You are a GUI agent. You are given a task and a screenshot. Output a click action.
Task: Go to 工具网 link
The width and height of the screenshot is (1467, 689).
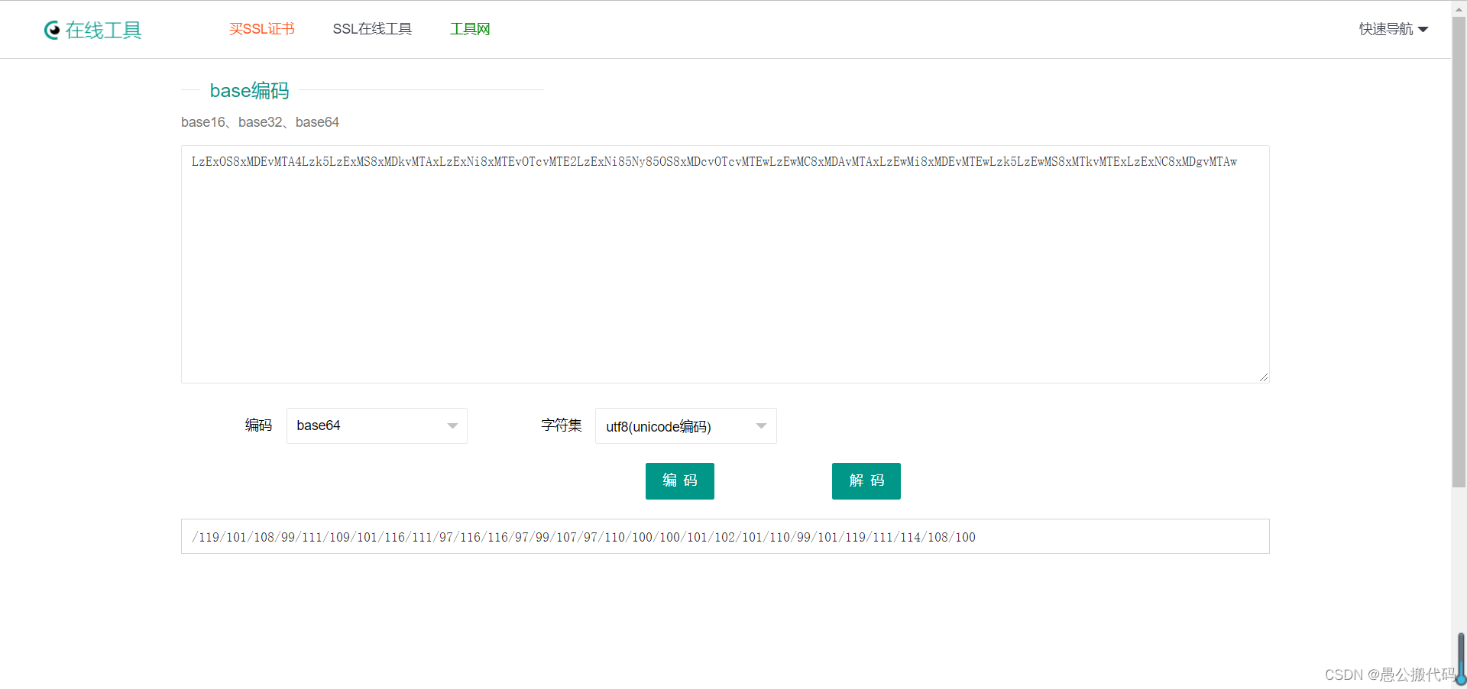(x=470, y=29)
